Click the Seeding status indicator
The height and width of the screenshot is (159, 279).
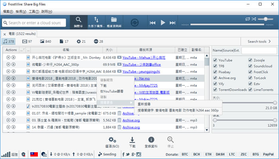[107, 154]
